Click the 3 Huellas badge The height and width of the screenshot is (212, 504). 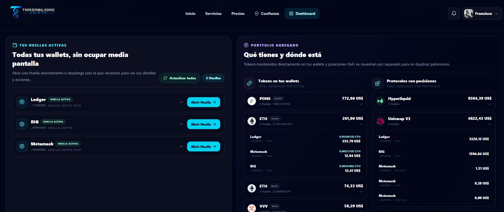pyautogui.click(x=213, y=78)
